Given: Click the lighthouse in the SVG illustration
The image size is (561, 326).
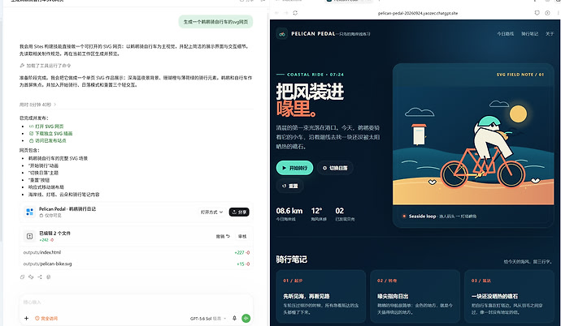Looking at the screenshot, I should (x=419, y=134).
